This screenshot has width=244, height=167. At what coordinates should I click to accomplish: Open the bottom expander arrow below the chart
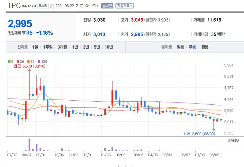click(x=125, y=166)
